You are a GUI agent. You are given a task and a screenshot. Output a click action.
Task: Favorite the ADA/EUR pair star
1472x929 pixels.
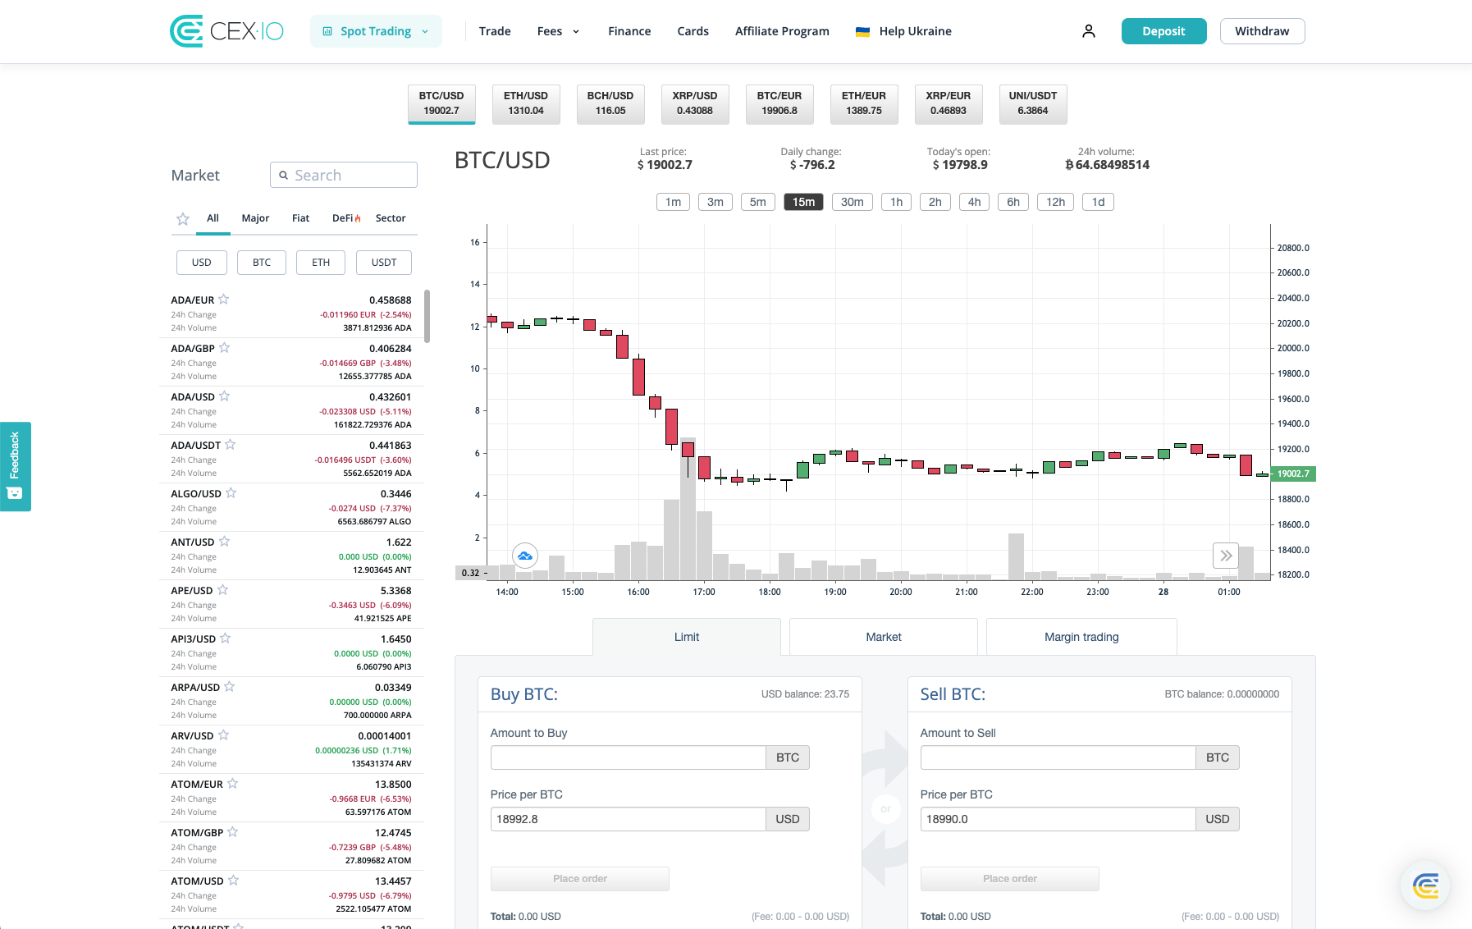(x=224, y=300)
